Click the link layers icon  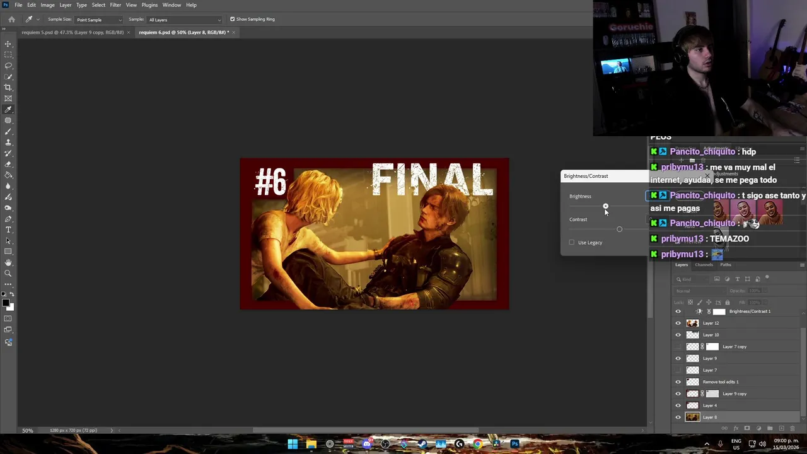724,428
